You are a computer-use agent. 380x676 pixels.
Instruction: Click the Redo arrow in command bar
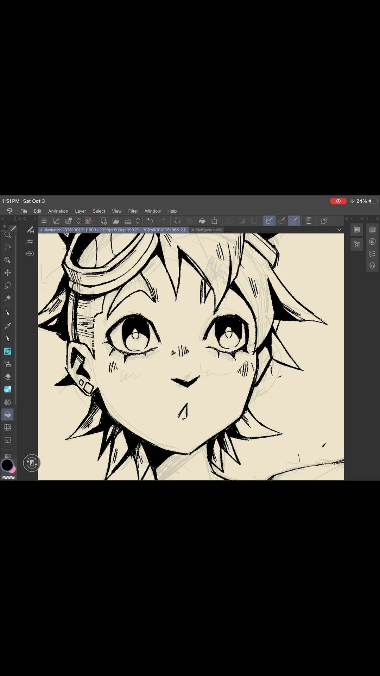coord(162,221)
